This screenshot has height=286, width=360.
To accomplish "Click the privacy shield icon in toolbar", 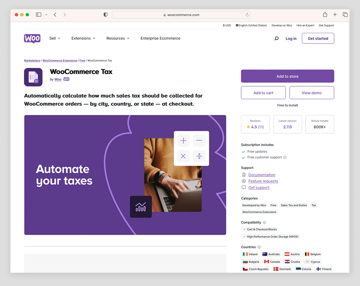I will tap(105, 15).
